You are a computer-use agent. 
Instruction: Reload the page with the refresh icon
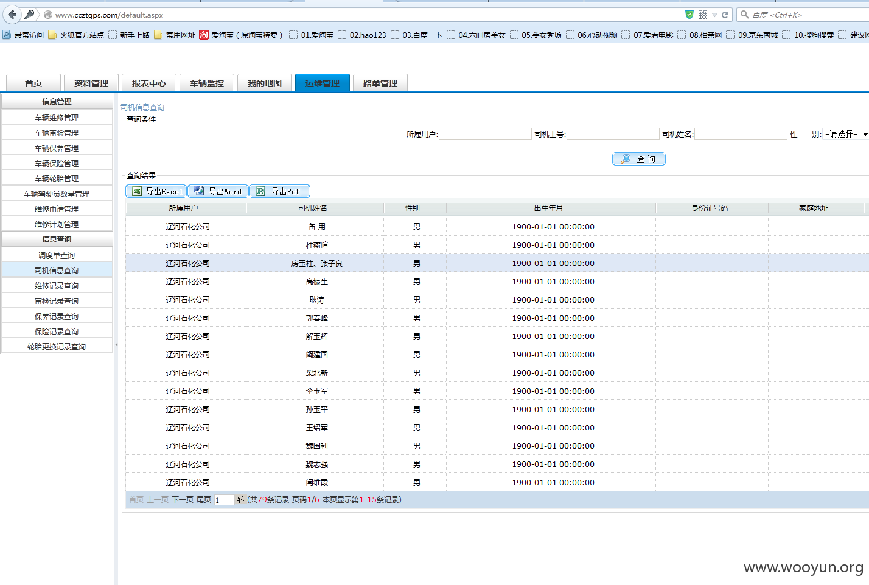[x=725, y=15]
